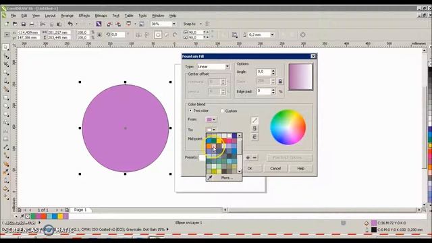
Task: Click the color wheel in Color blend
Action: (x=288, y=127)
